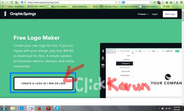The width and height of the screenshot is (184, 111).
Task: Click the green padlock security icon
Action: 25,2
